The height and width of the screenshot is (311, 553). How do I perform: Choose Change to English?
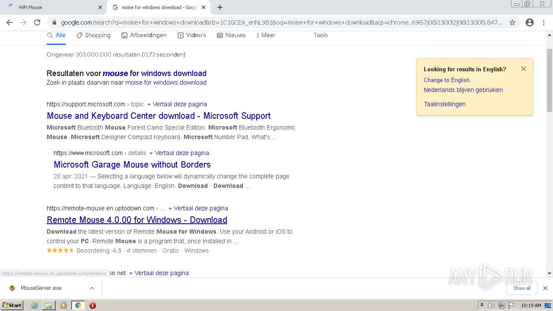click(446, 80)
